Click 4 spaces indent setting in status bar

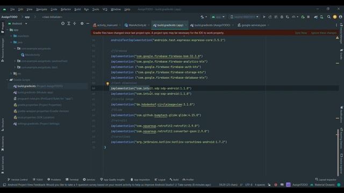point(260,185)
